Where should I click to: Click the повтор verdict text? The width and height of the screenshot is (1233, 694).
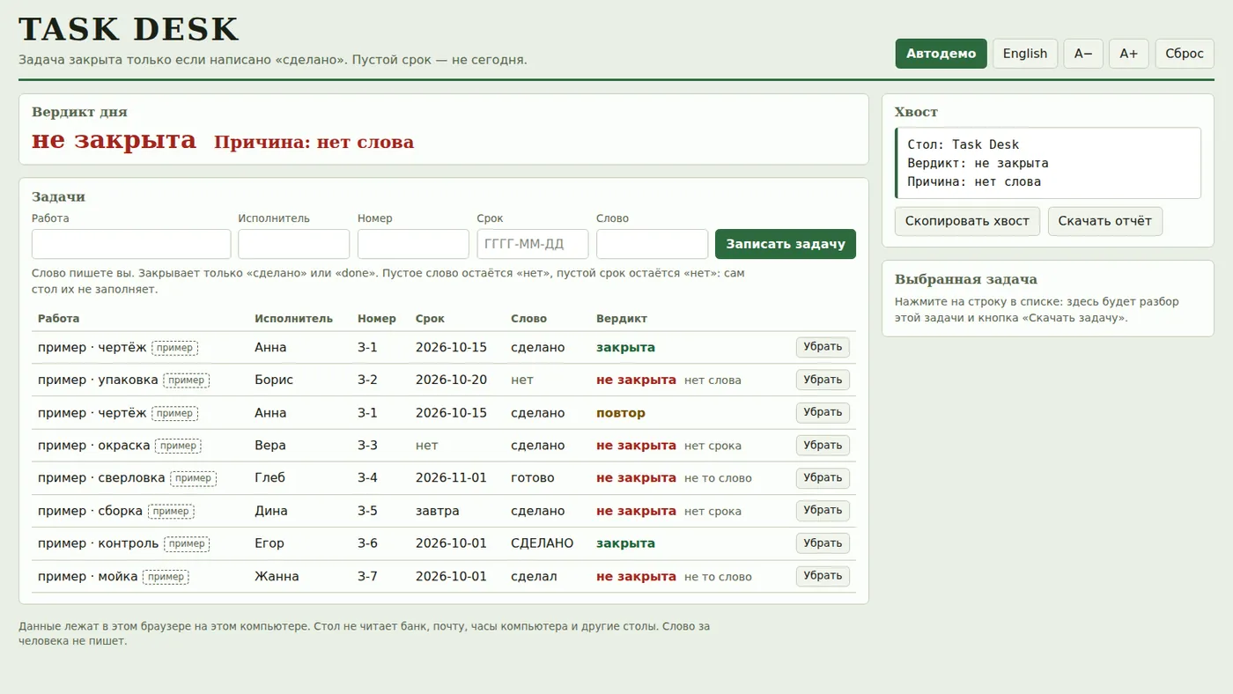point(621,413)
